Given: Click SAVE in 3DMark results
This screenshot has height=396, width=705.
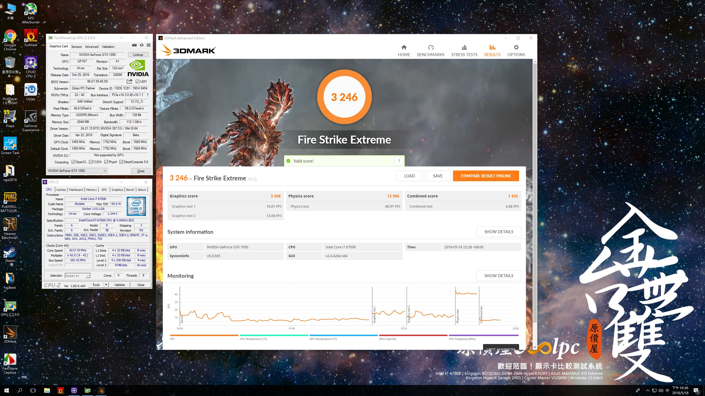Looking at the screenshot, I should click(x=438, y=176).
